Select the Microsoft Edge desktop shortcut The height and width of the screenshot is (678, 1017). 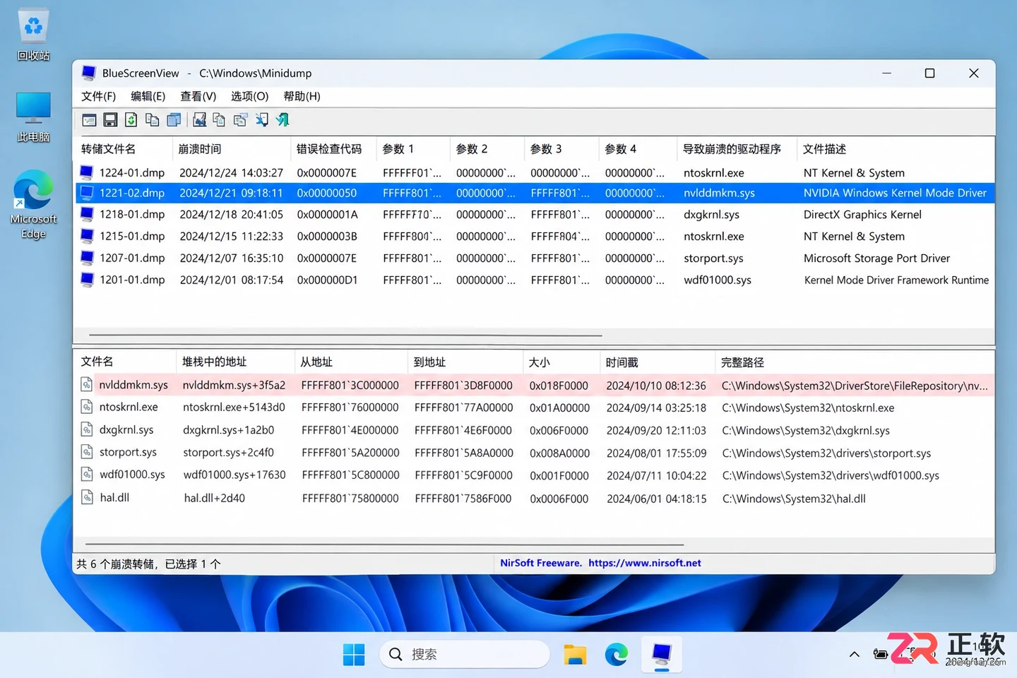click(x=33, y=205)
